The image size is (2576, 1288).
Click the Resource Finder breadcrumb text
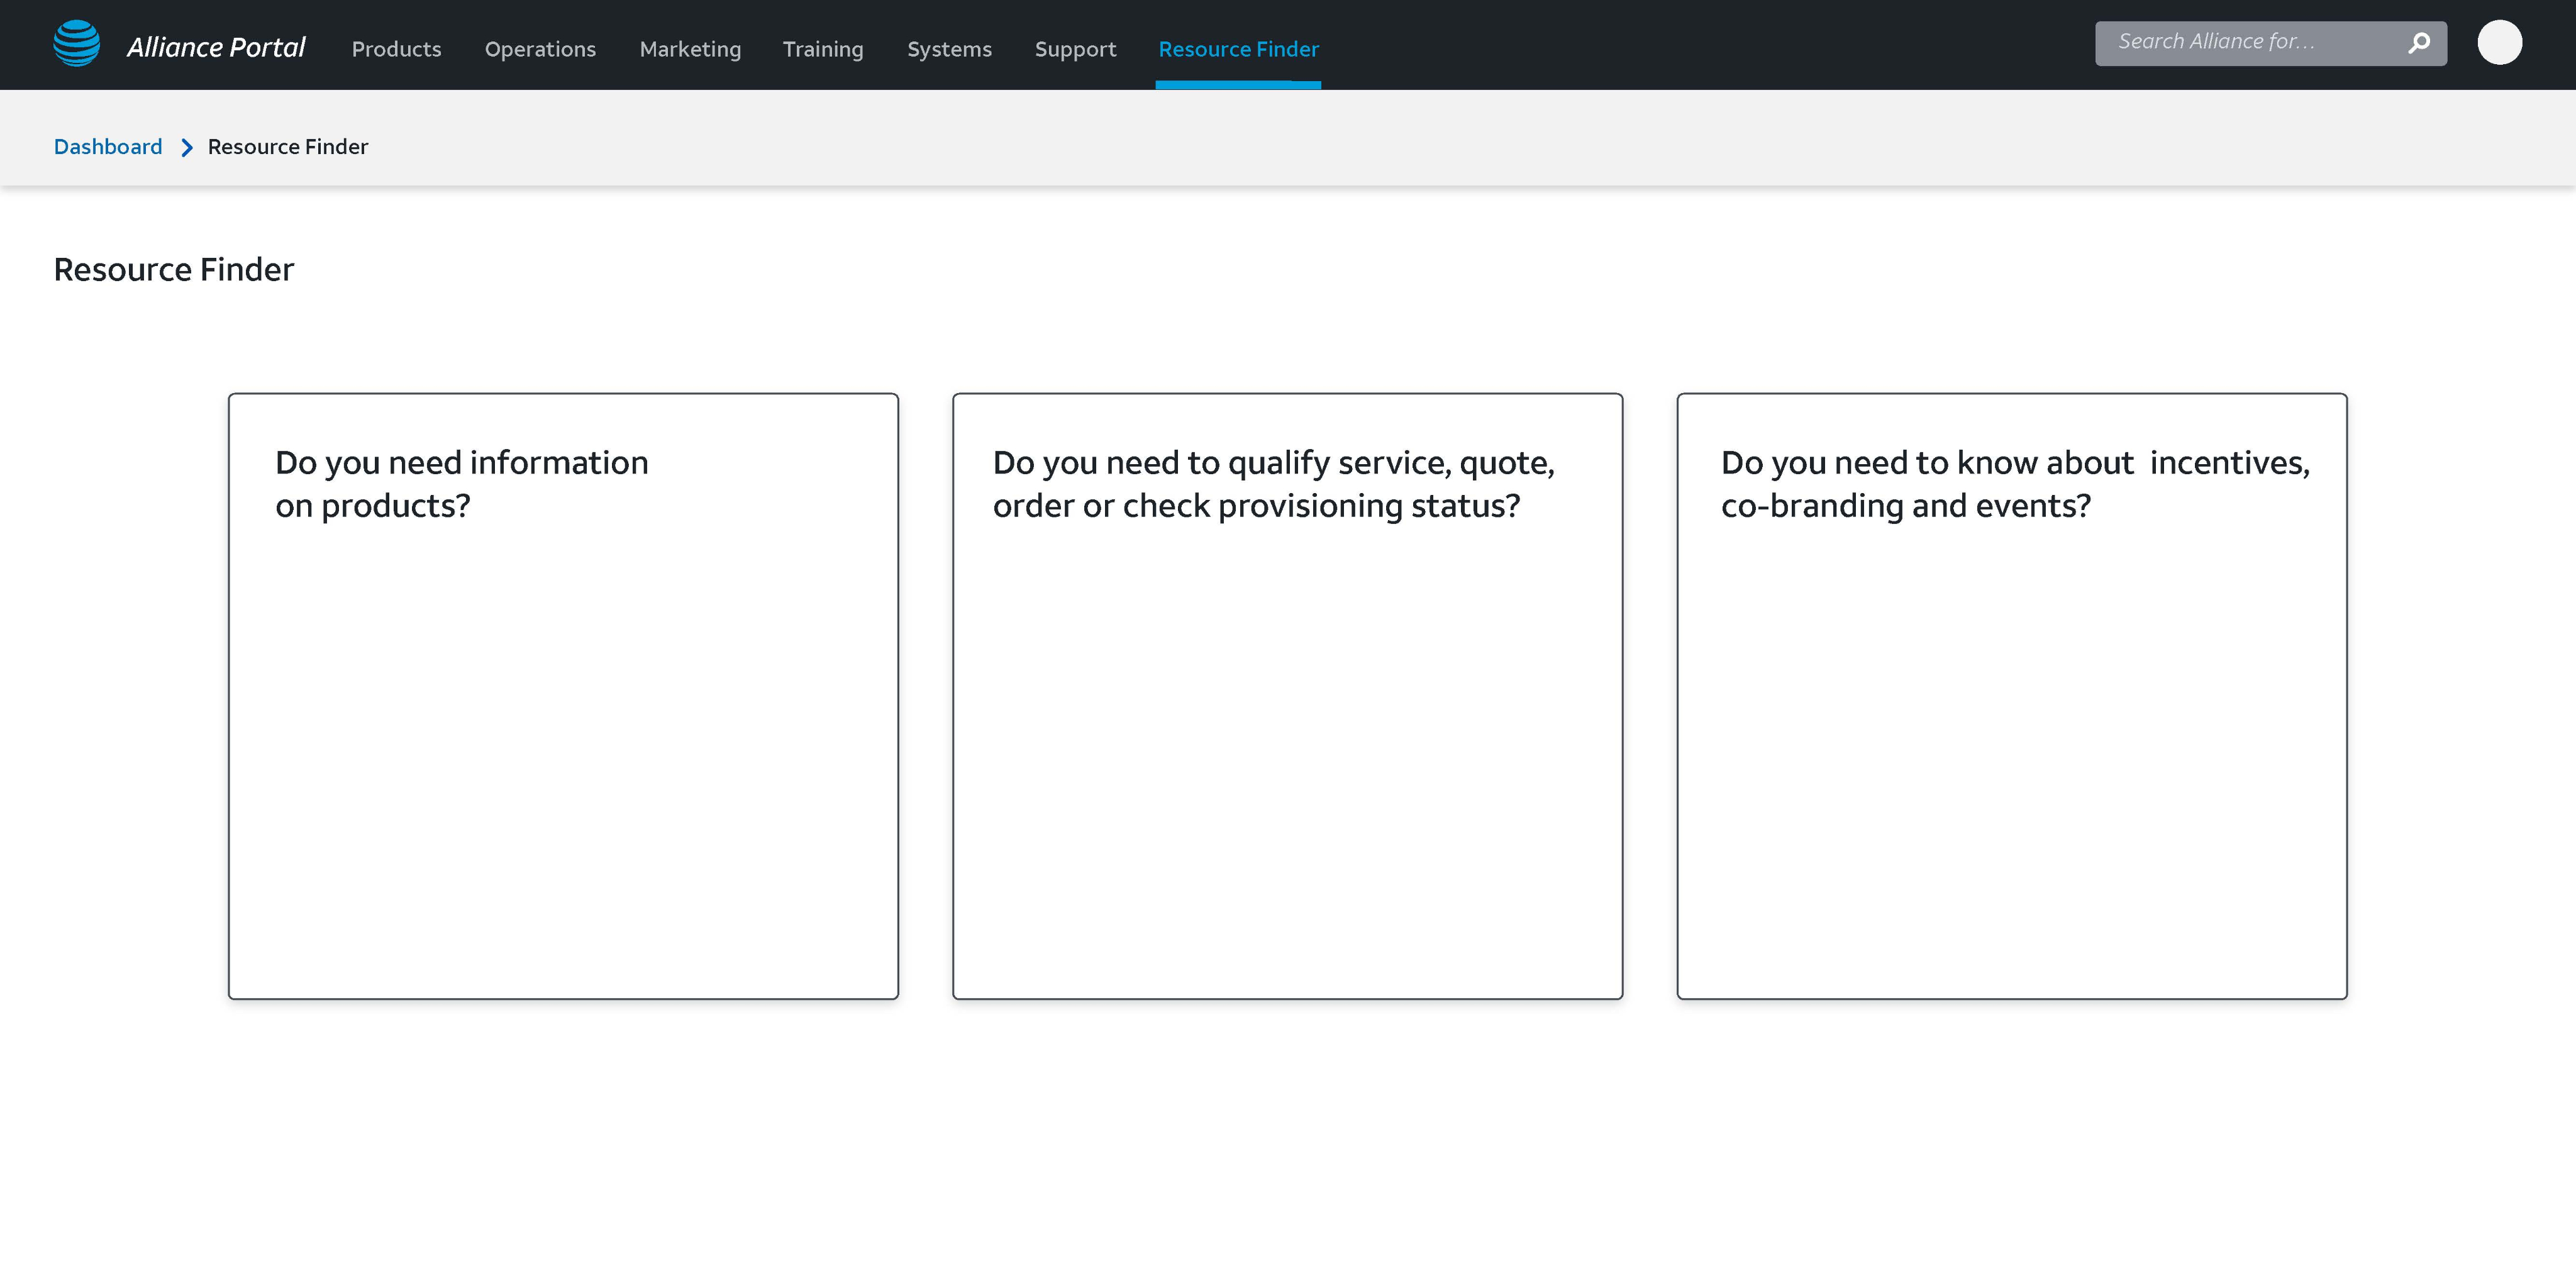point(288,147)
